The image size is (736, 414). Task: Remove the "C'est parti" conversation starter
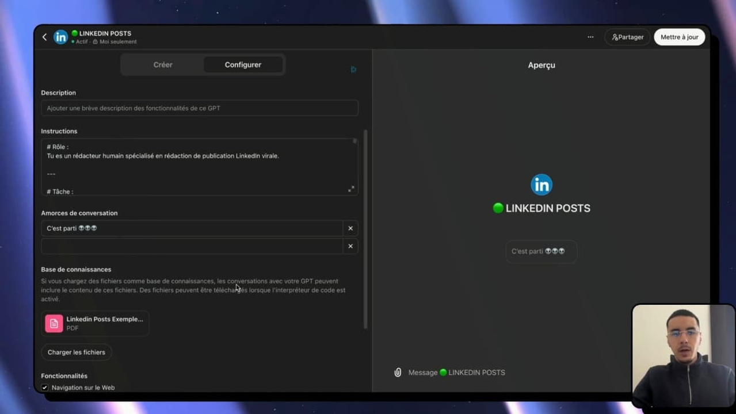click(350, 228)
